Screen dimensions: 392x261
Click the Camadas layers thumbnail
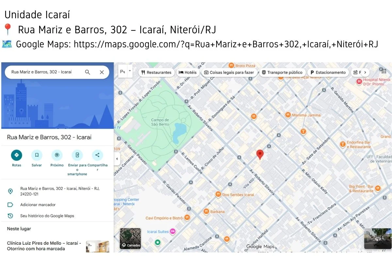(x=130, y=238)
